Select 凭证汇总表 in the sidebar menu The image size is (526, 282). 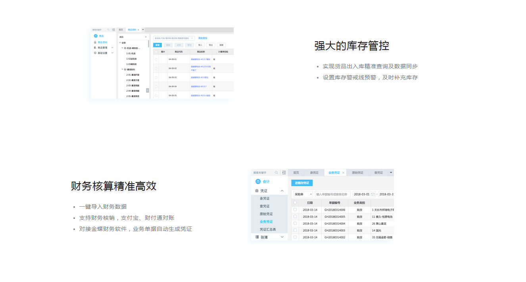268,229
